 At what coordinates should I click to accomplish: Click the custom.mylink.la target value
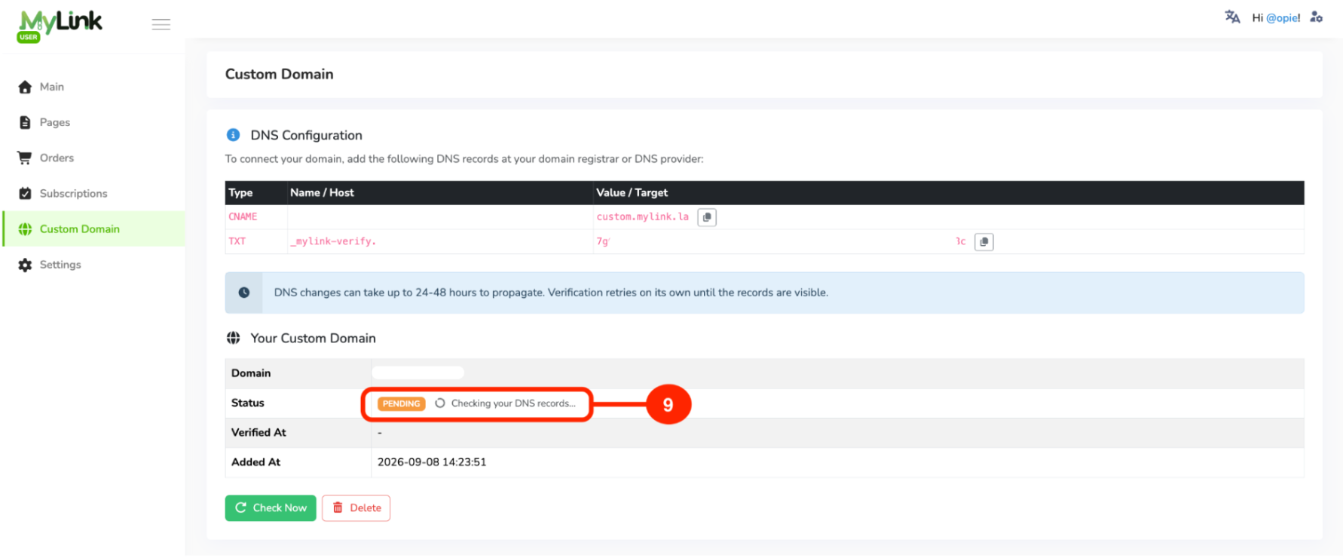[x=643, y=217]
